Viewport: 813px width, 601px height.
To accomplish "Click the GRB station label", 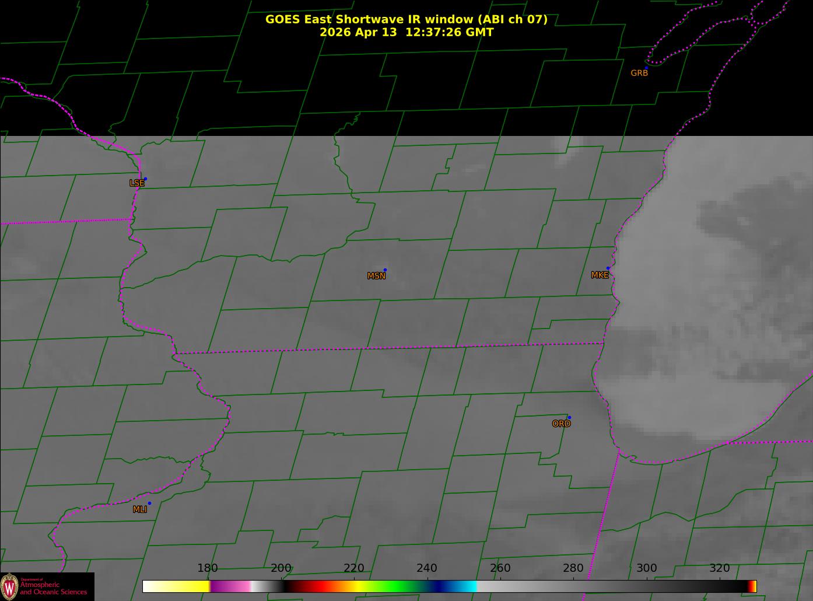I will (x=639, y=74).
